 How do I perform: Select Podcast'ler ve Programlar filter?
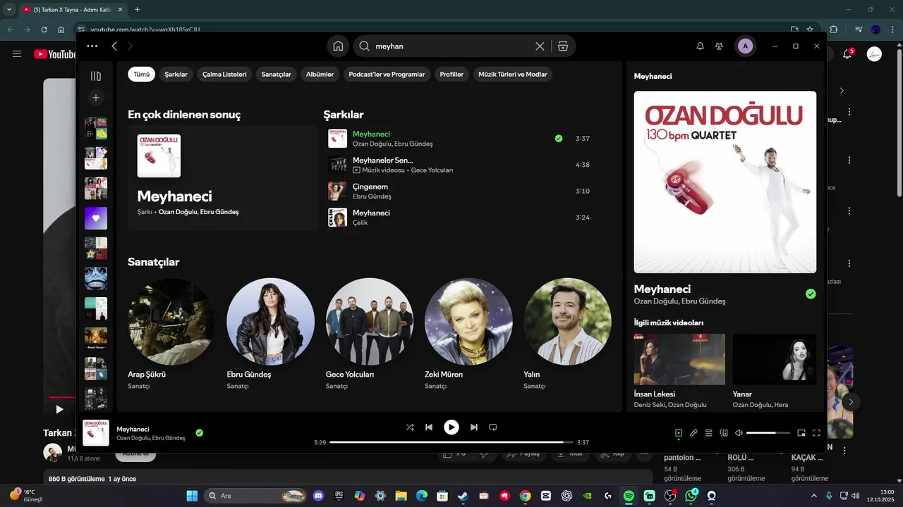(x=387, y=74)
